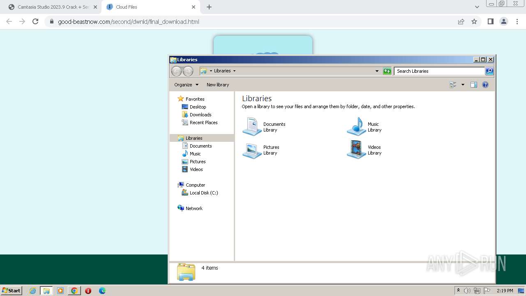526x296 pixels.
Task: Expand the Organize dropdown menu
Action: [186, 85]
